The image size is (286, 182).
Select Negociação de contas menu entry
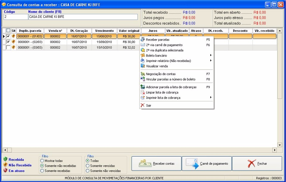(177, 74)
